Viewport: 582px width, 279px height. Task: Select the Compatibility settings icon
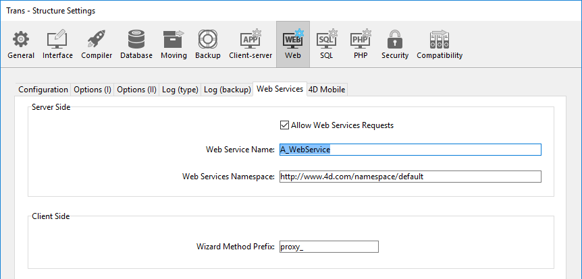point(440,44)
